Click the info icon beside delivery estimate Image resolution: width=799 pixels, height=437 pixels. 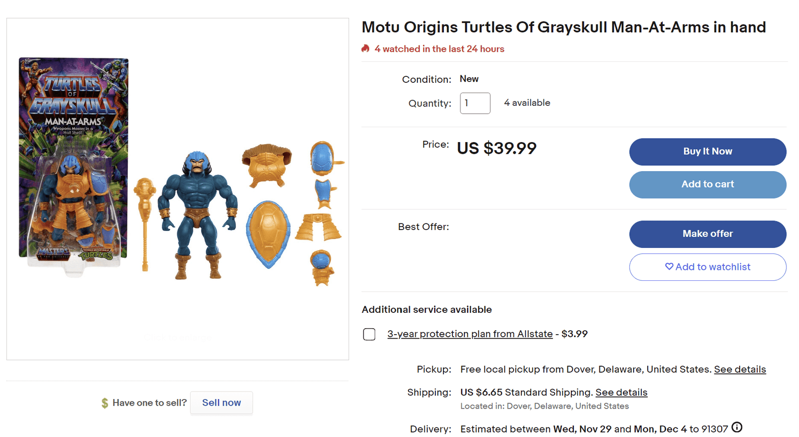[x=737, y=427]
